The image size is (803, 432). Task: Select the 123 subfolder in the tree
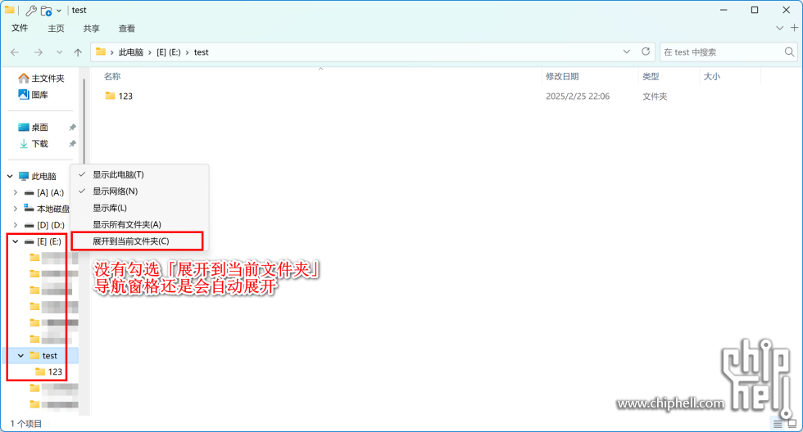48,371
